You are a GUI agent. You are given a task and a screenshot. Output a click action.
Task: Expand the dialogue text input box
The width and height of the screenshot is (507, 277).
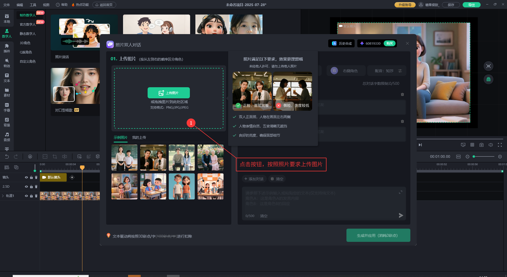[x=400, y=192]
